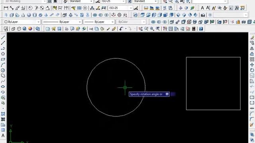Screen dimensions: 255x143
Task: Choose the Angular dimension tool
Action: pos(47,8)
